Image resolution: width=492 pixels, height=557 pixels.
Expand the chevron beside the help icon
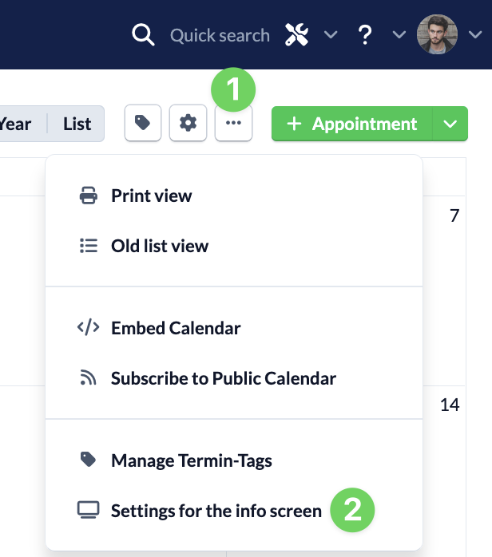click(x=399, y=35)
